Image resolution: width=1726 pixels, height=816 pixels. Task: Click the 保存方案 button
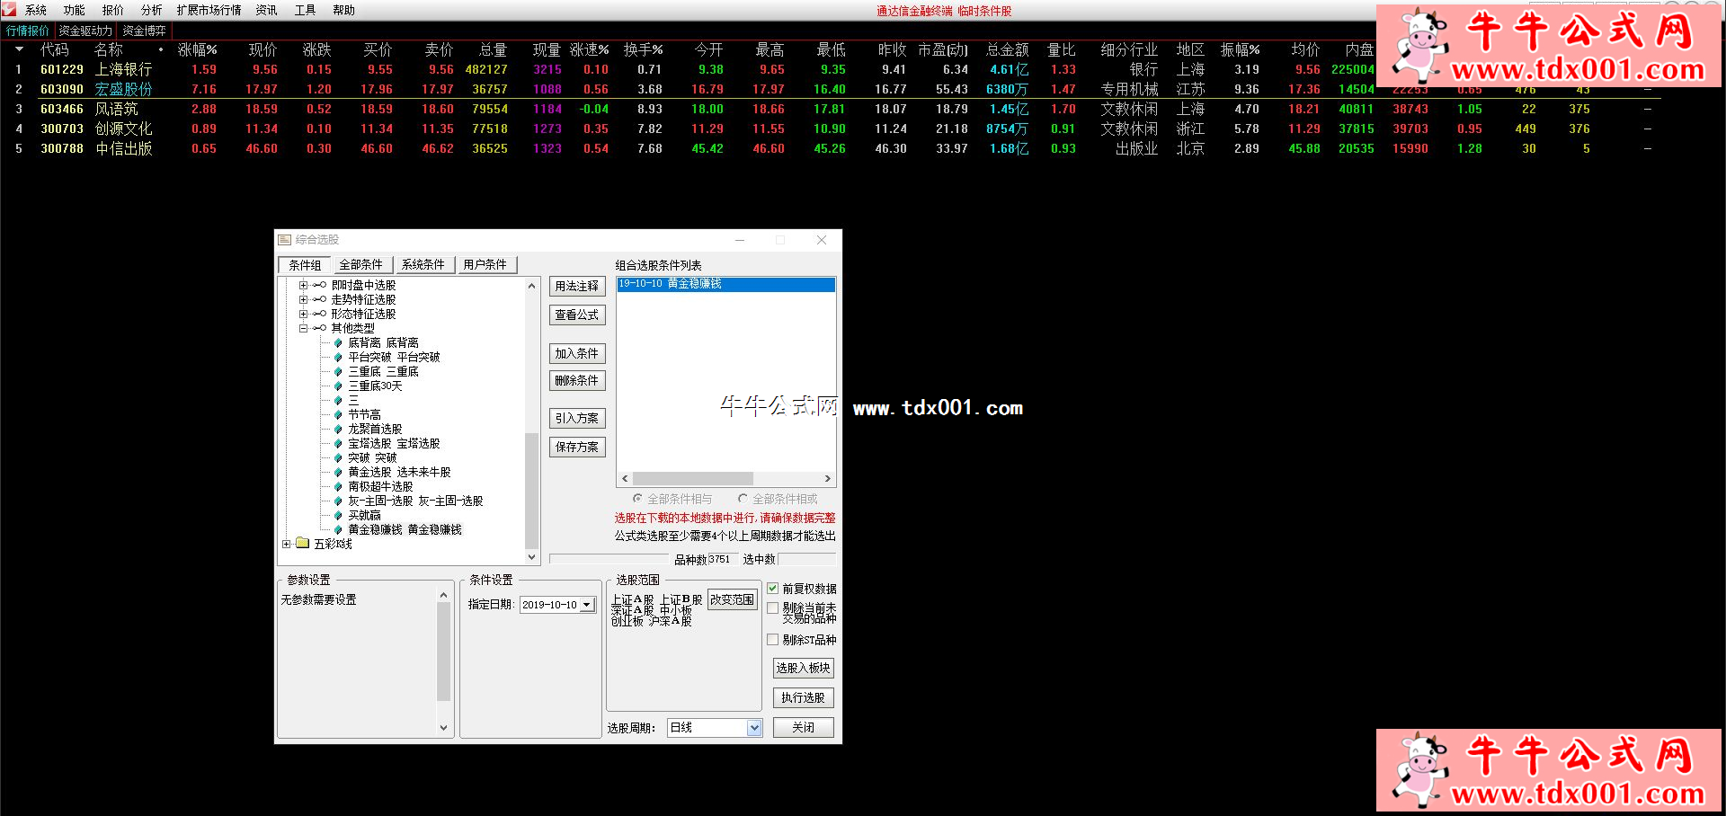[577, 448]
